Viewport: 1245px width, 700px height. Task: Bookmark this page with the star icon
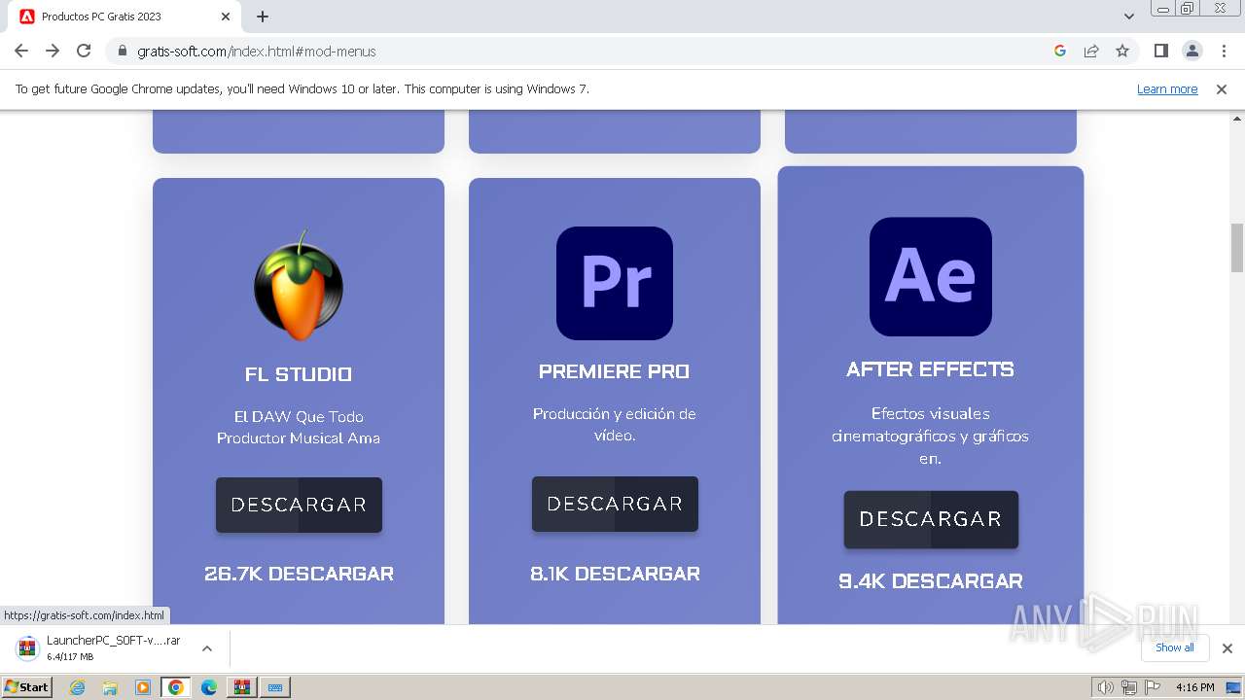[x=1122, y=51]
